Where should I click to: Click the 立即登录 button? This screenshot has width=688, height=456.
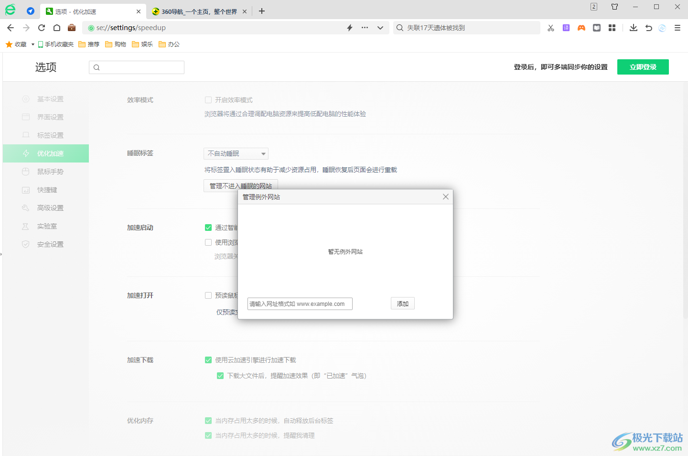tap(643, 67)
